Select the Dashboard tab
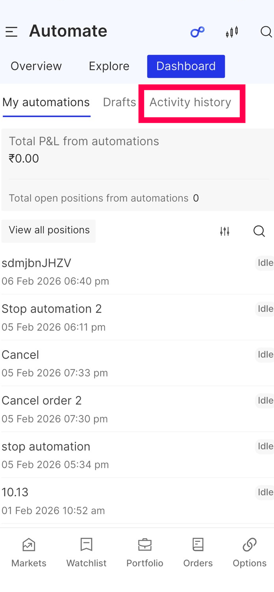 coord(186,66)
